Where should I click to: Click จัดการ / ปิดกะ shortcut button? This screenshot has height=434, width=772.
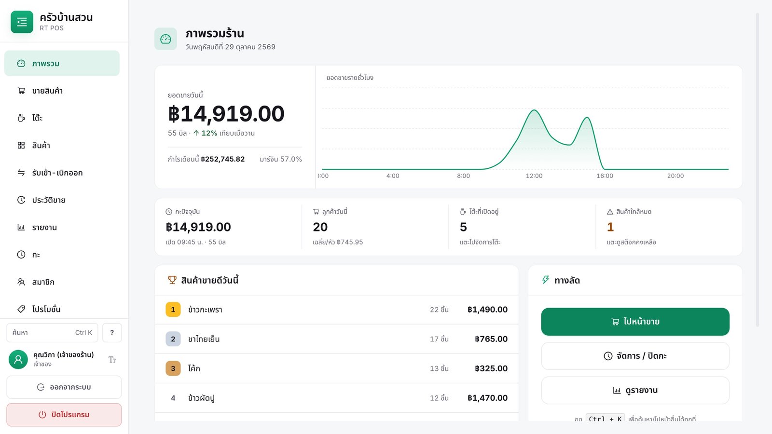tap(635, 356)
